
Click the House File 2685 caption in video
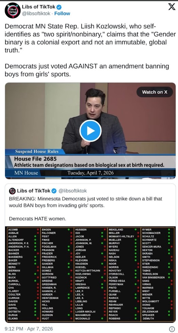click(36, 159)
